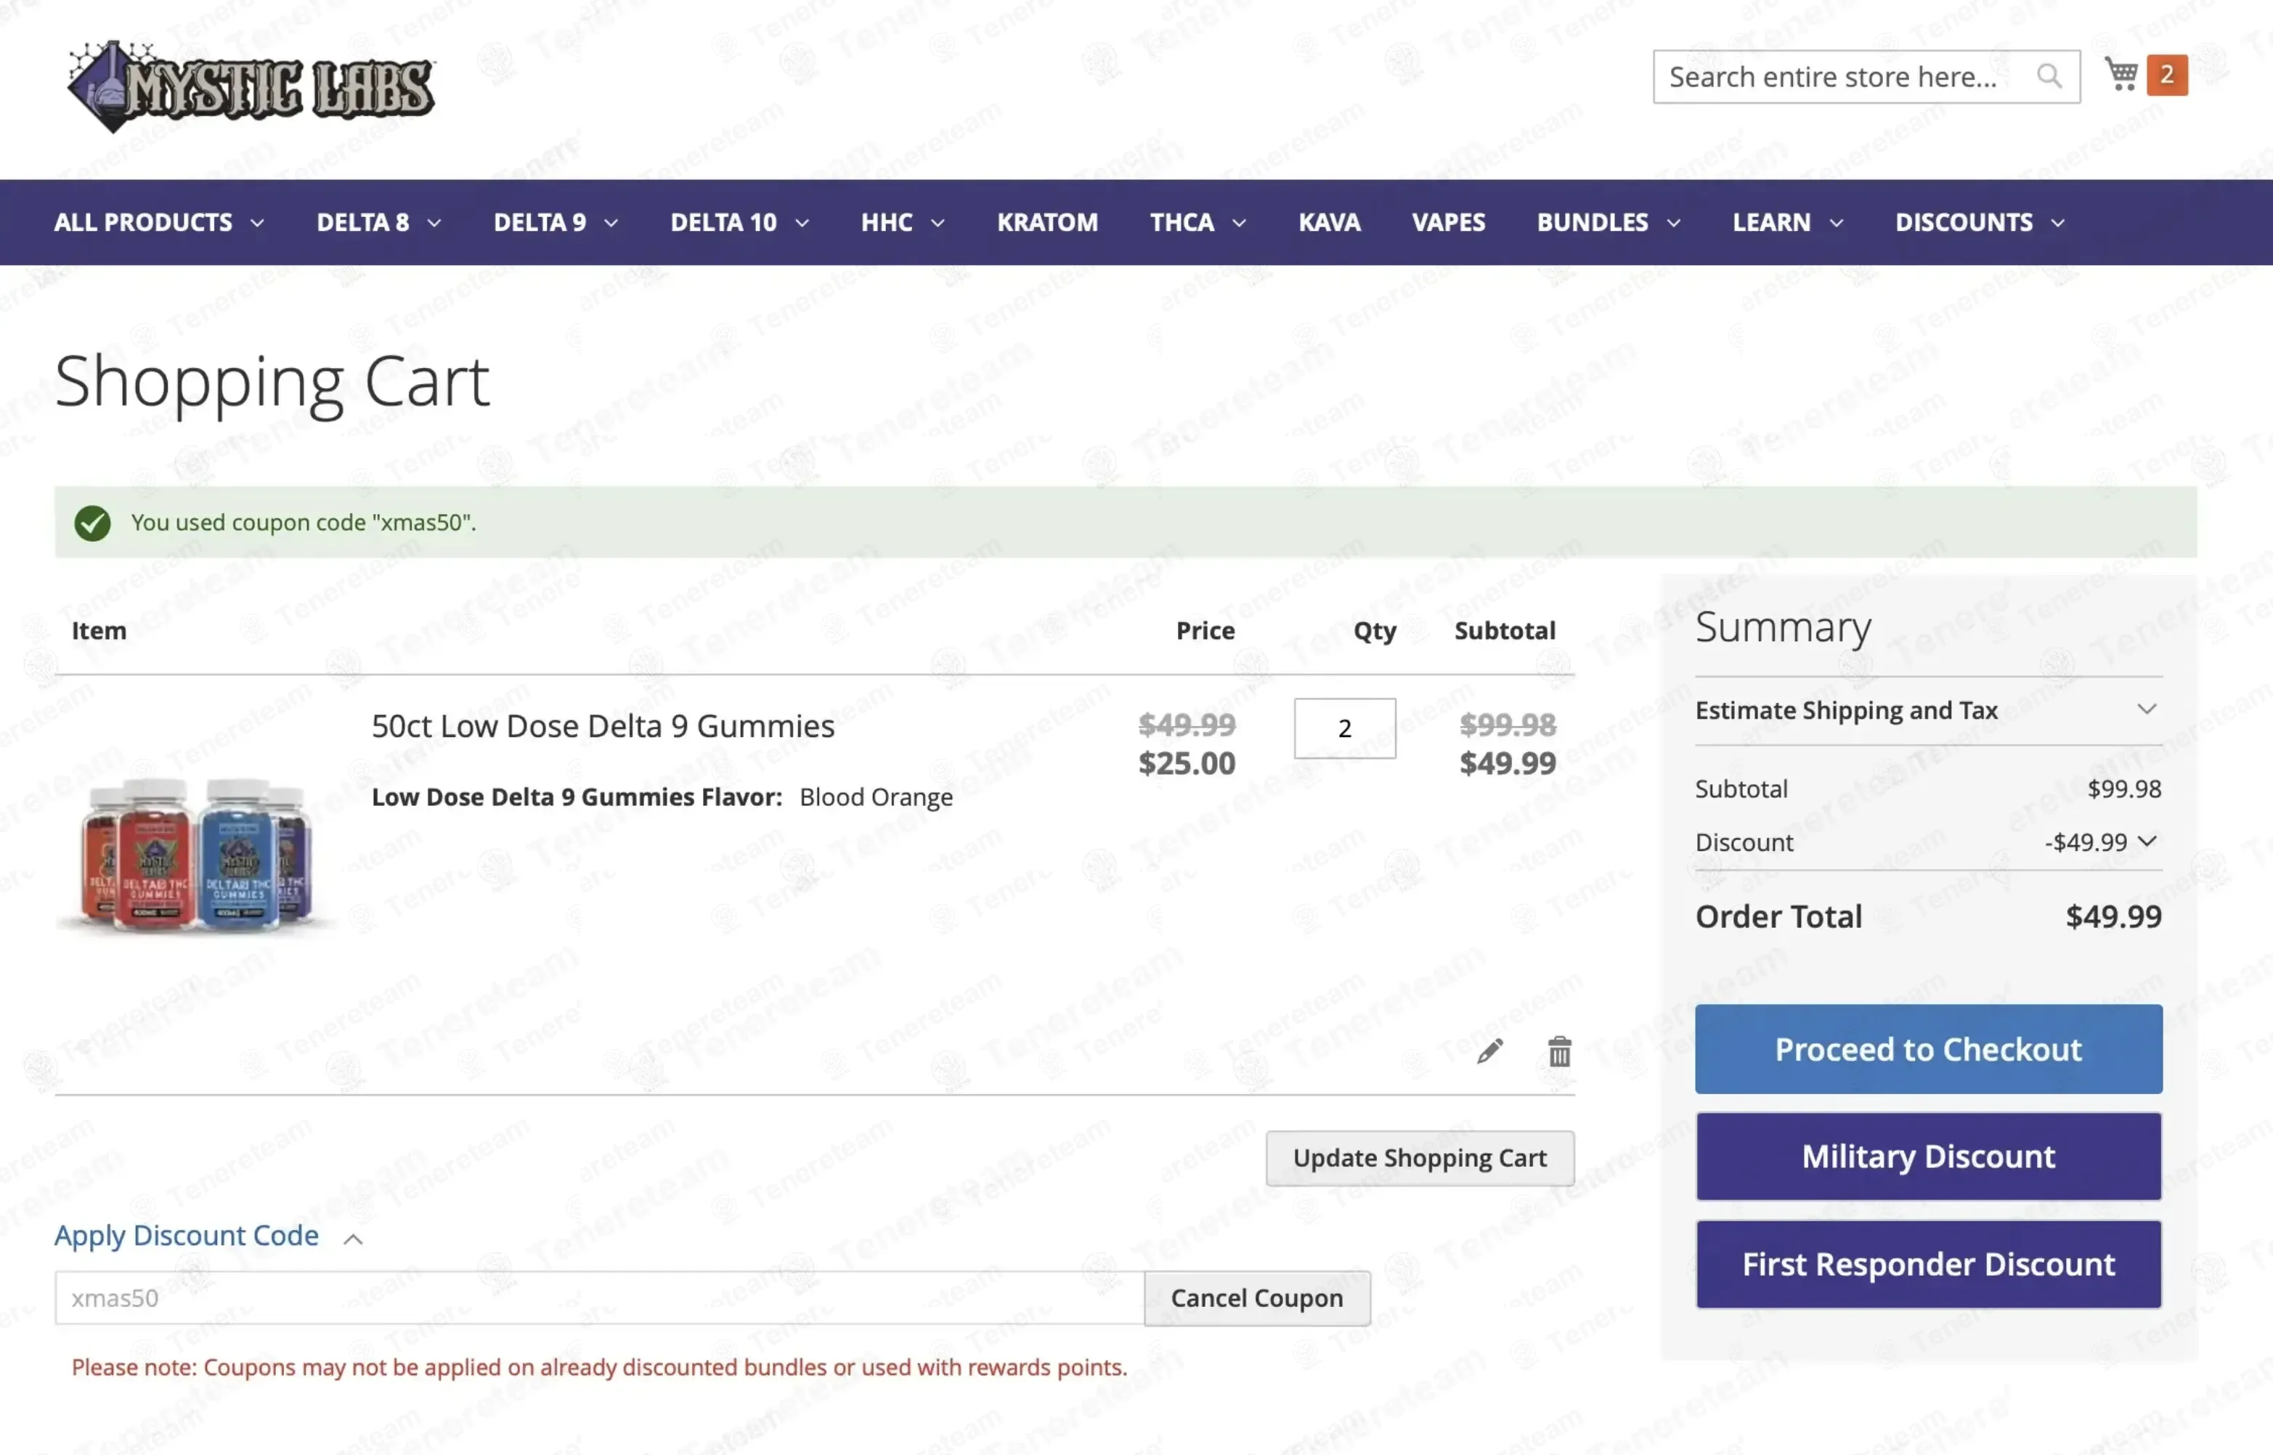Open the 50ct Low Dose Delta 9 Gummies link
The height and width of the screenshot is (1455, 2273).
click(x=603, y=725)
